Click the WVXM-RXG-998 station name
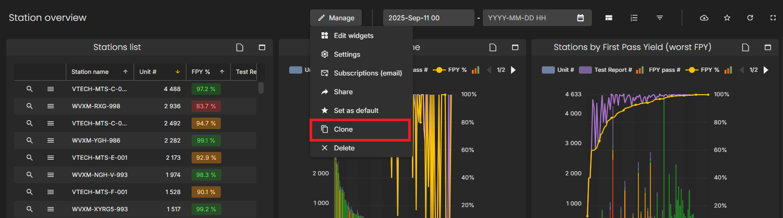The width and height of the screenshot is (783, 218). coord(96,106)
